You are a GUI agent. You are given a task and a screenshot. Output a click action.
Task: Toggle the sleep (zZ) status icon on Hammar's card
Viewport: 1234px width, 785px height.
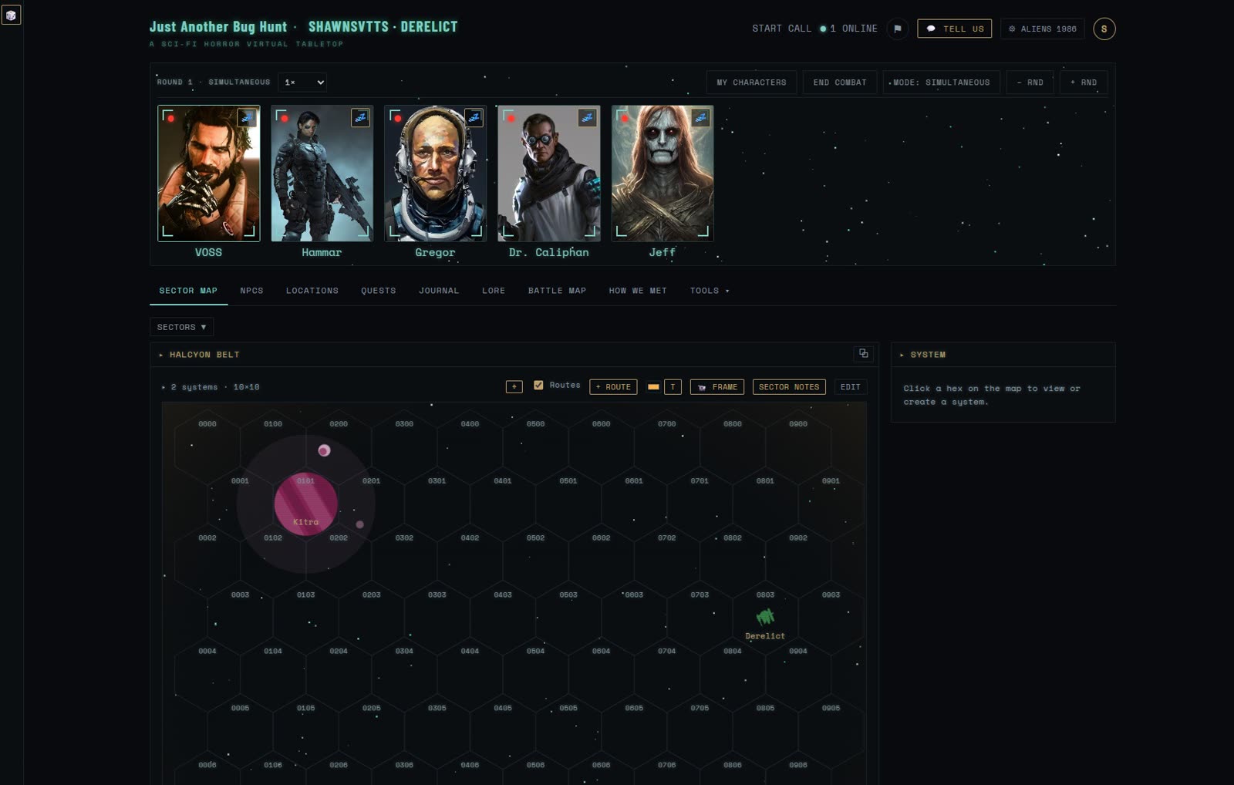360,117
